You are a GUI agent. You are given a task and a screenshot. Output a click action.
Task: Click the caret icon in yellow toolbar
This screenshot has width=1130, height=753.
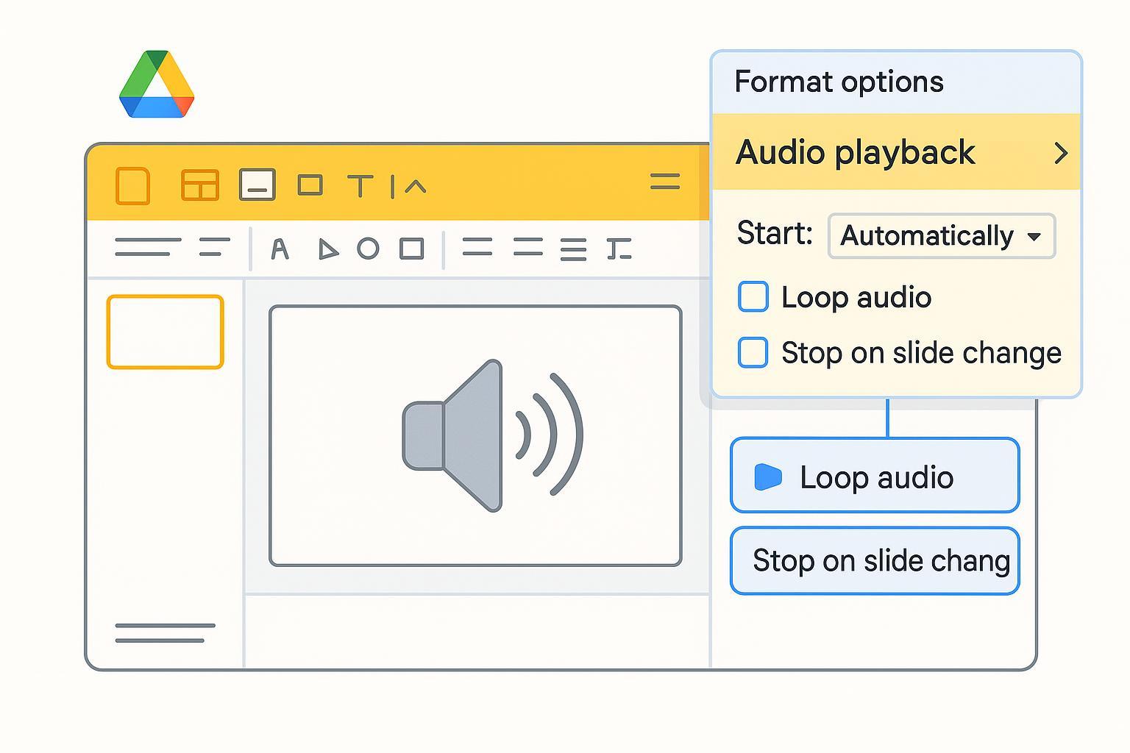point(415,186)
